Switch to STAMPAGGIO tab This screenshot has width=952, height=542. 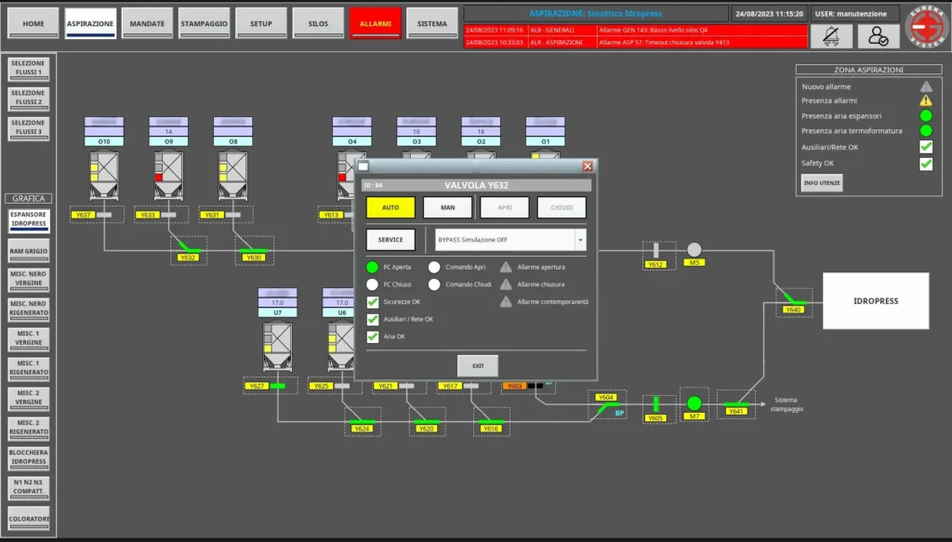(204, 23)
